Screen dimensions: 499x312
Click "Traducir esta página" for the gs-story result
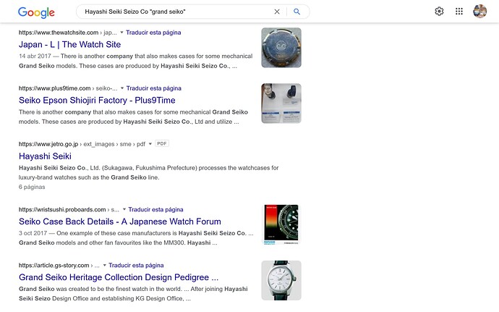[x=136, y=265]
